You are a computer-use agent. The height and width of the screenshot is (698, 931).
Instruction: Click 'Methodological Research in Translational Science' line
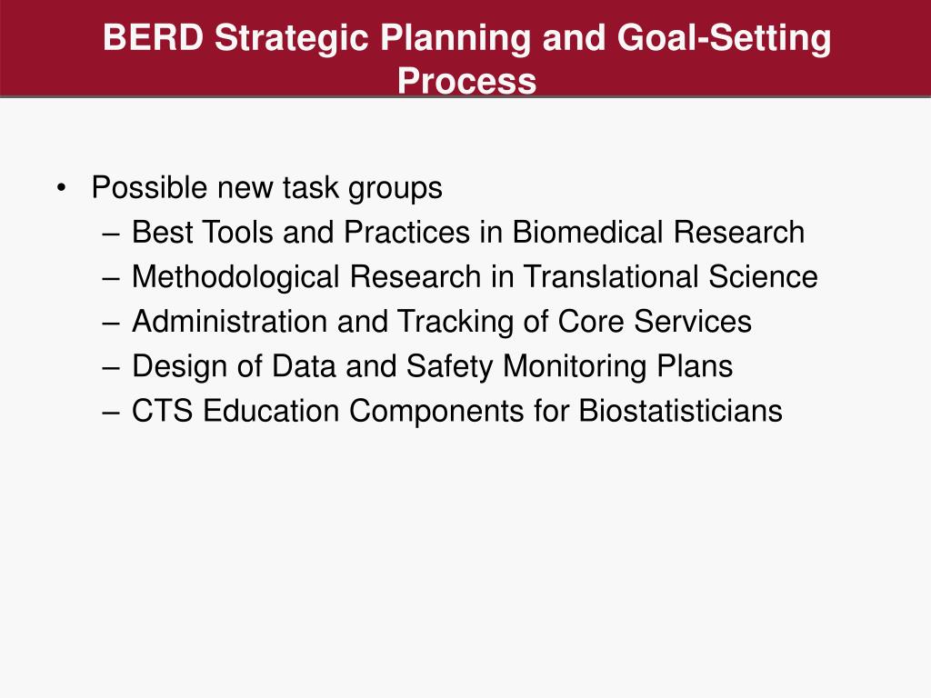tap(475, 277)
